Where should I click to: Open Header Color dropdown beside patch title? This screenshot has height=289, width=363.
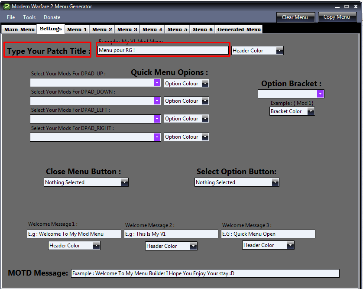(x=257, y=51)
